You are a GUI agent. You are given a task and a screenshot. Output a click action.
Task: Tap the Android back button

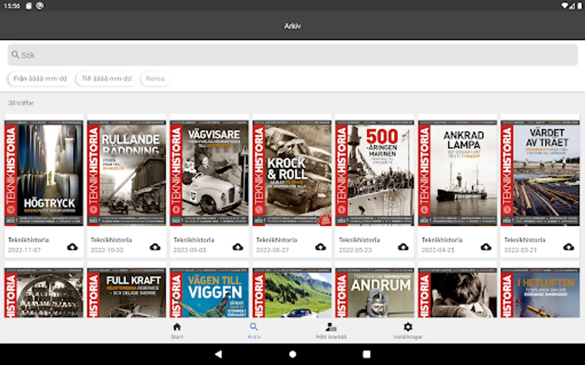tap(219, 354)
